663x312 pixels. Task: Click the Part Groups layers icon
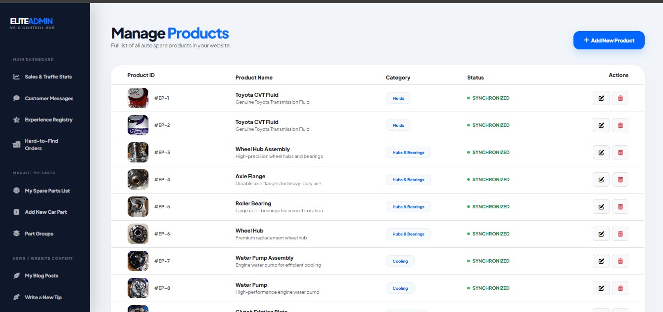point(16,234)
